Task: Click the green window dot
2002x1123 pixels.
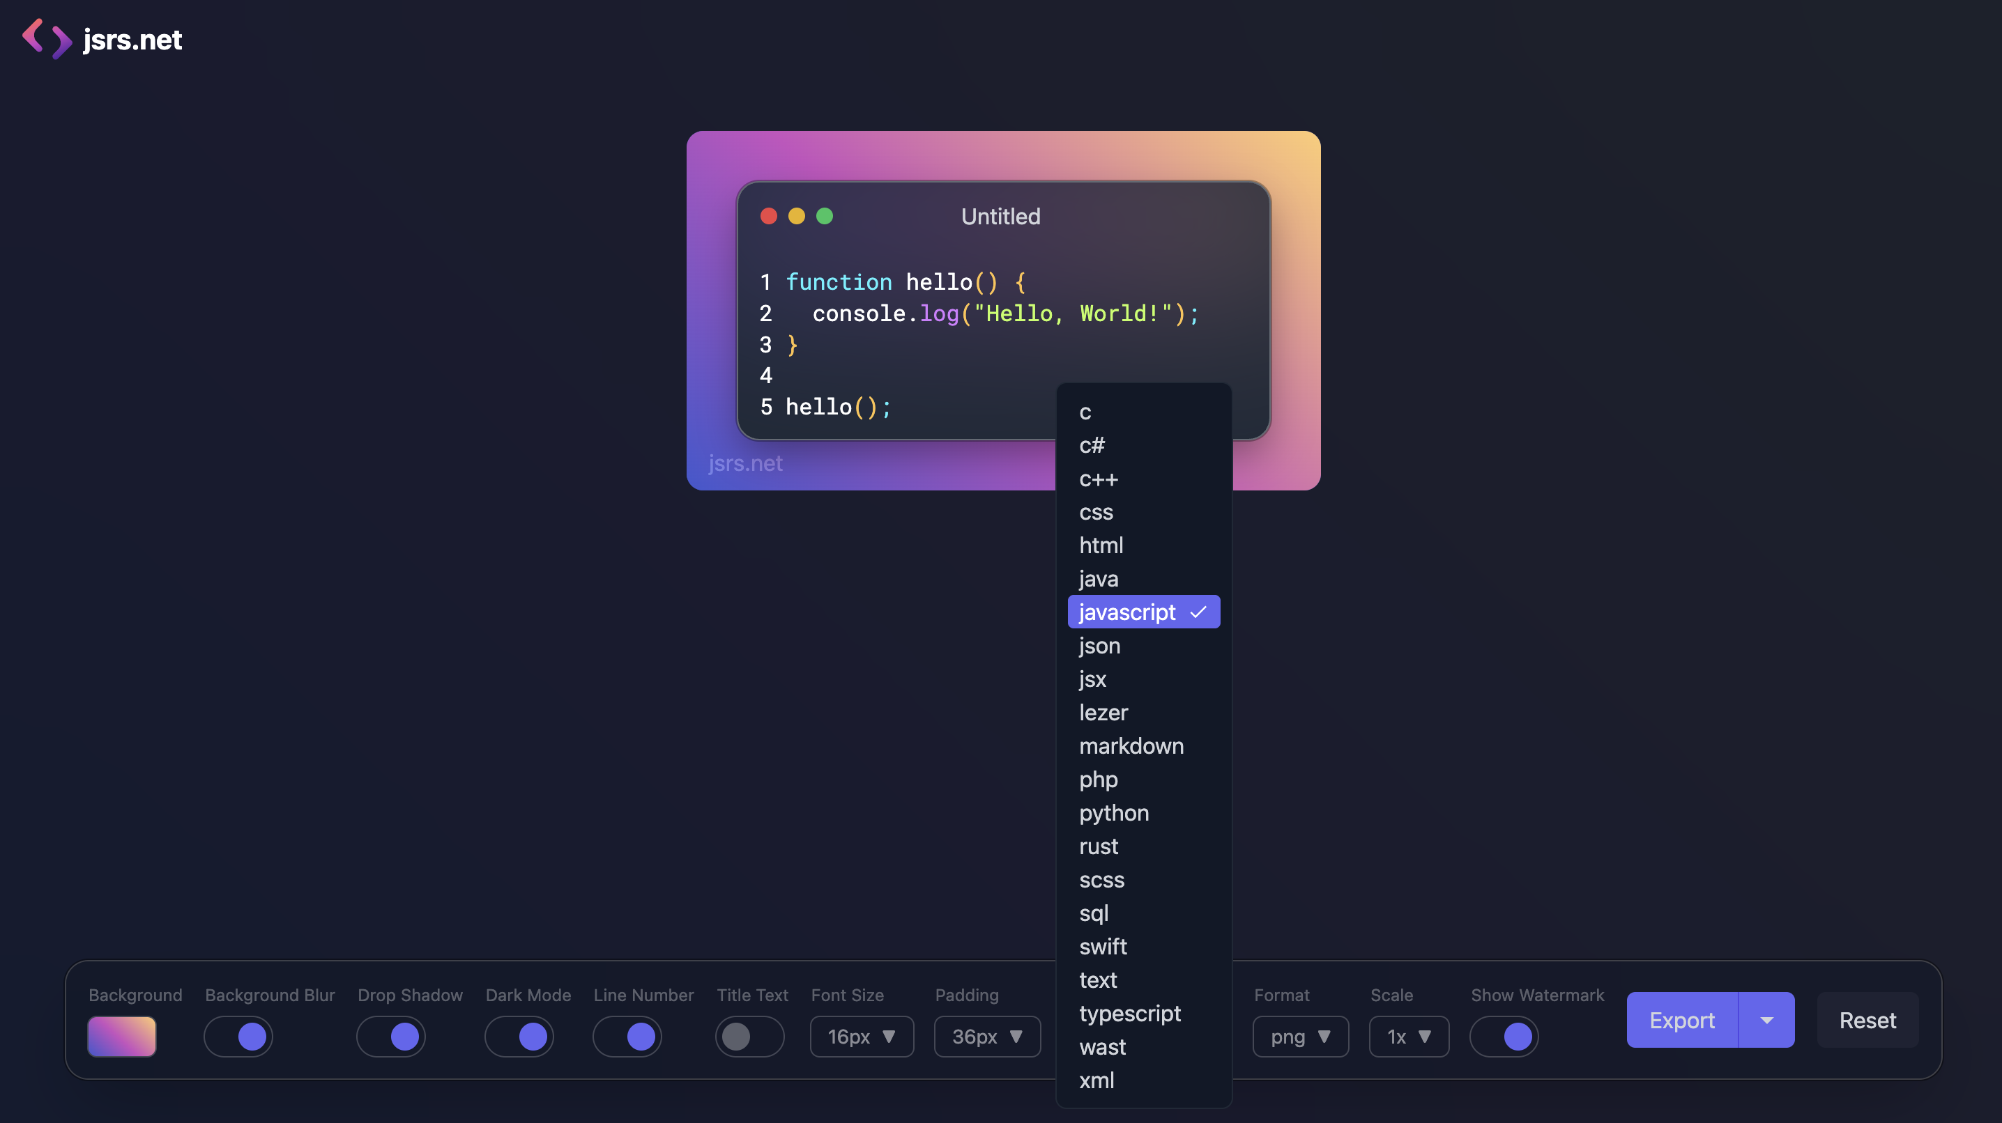Action: [825, 216]
